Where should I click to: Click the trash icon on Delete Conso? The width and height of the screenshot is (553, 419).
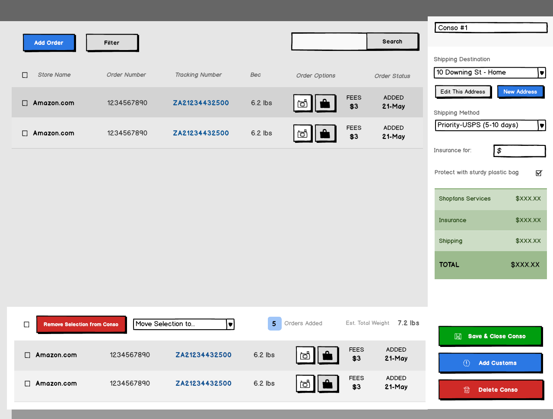pyautogui.click(x=467, y=390)
